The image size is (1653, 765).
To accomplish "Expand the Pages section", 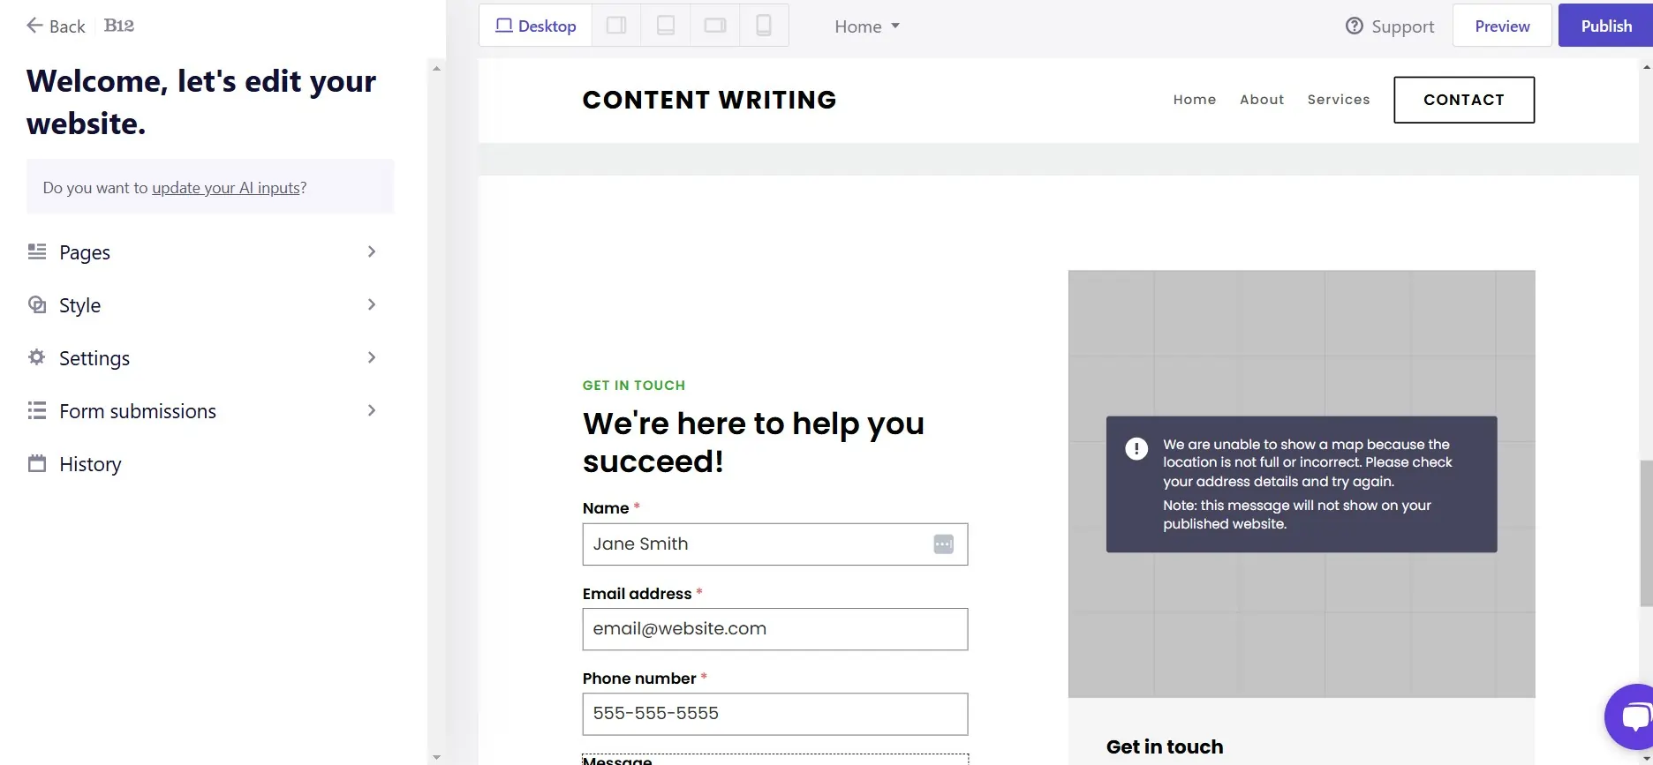I will (204, 252).
